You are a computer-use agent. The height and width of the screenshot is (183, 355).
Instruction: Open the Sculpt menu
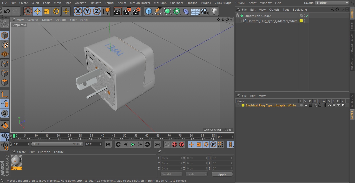pyautogui.click(x=122, y=3)
